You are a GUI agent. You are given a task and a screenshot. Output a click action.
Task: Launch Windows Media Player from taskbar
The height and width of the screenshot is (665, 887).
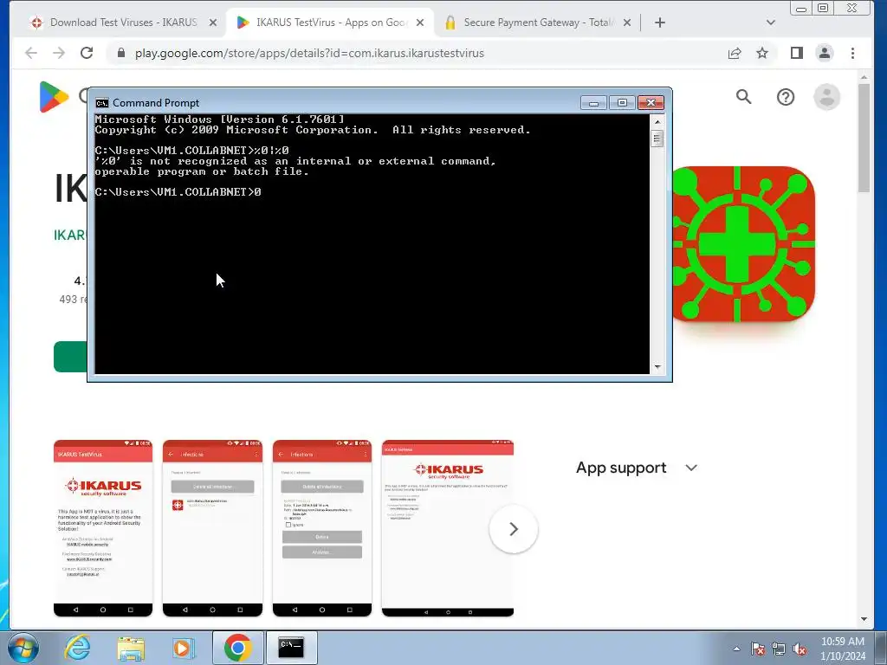click(184, 648)
